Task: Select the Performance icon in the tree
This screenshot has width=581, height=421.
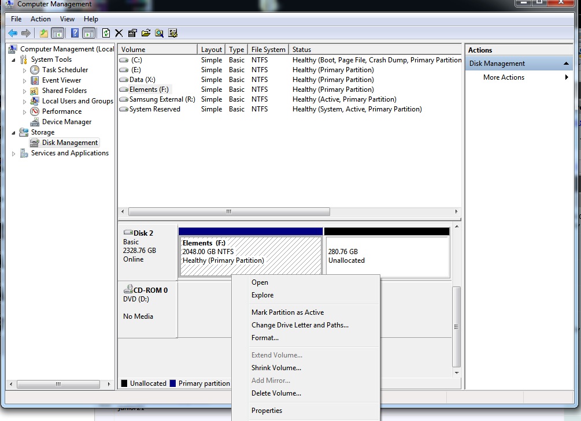Action: 35,111
